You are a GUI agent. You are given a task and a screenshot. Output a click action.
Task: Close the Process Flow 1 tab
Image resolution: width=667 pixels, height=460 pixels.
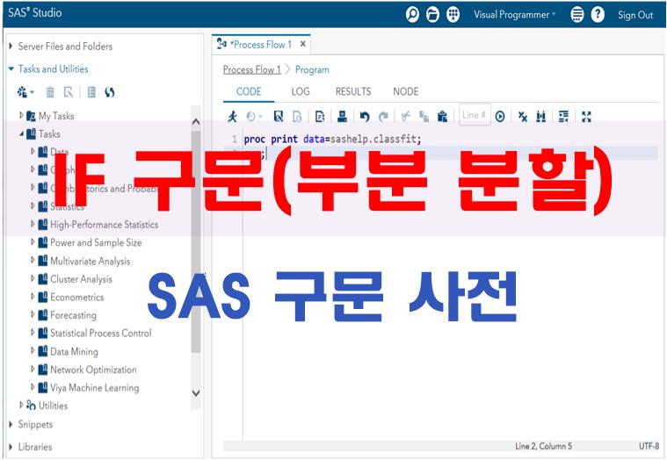pos(303,44)
